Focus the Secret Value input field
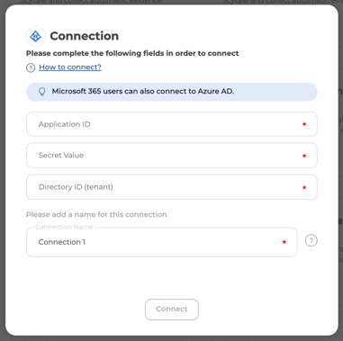 tap(172, 156)
